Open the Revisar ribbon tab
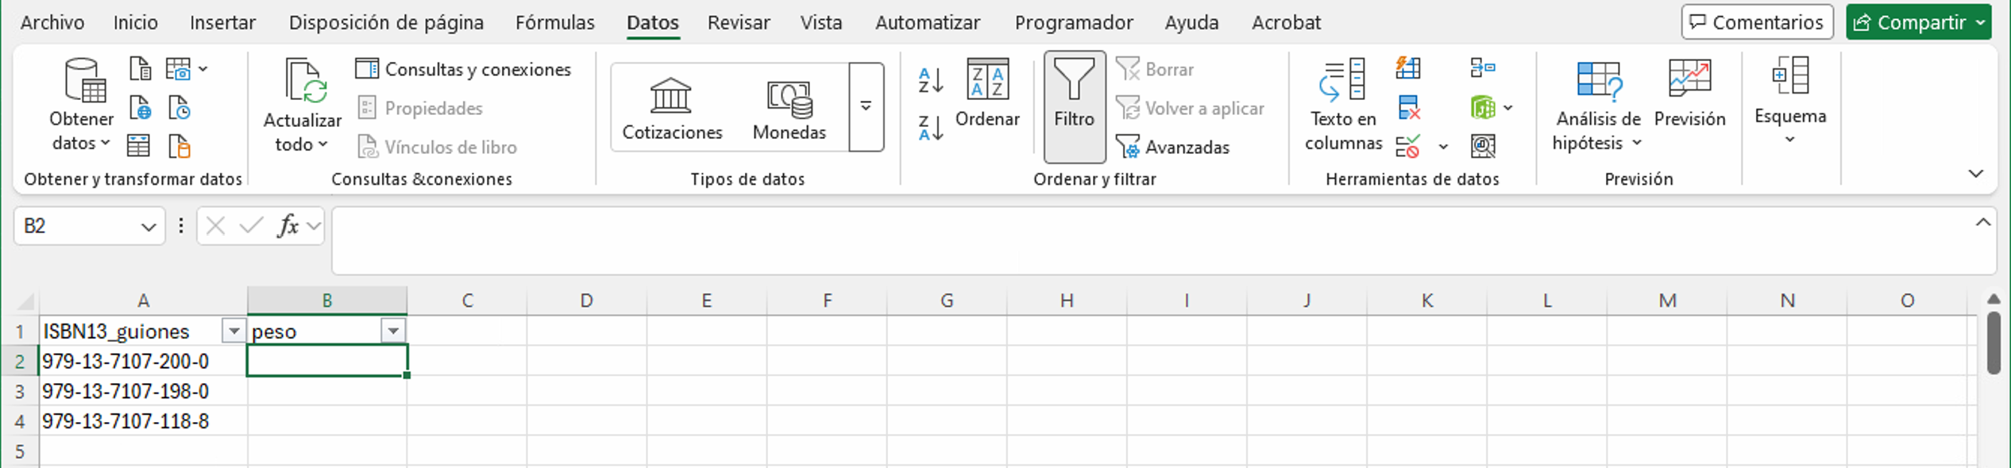 coord(739,22)
